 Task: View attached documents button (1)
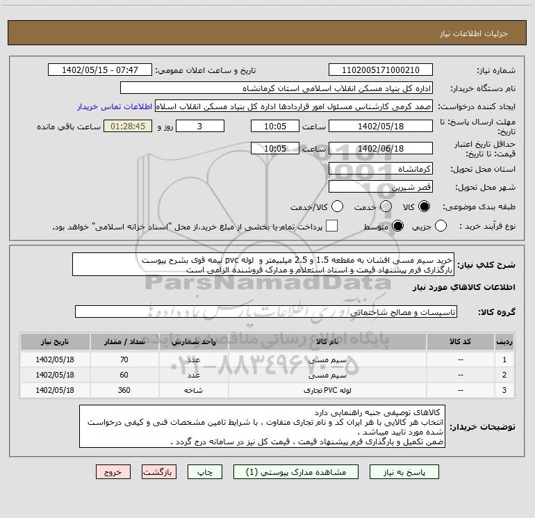pos(296,472)
